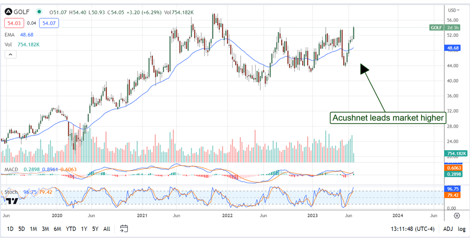
Task: Open the go-to-date calendar icon
Action: (124, 229)
